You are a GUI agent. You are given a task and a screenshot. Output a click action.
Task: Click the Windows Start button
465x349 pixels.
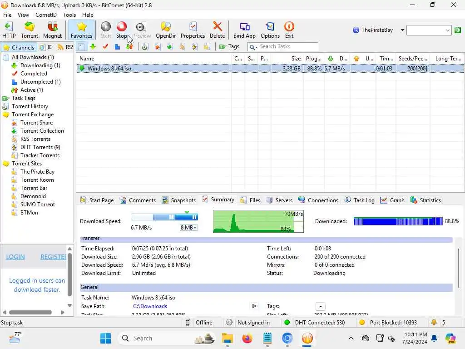coord(105,338)
